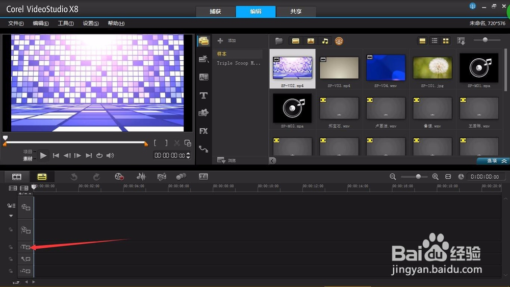Screen dimensions: 510x287
Task: Select the Triple Scoop M... folder
Action: point(239,63)
